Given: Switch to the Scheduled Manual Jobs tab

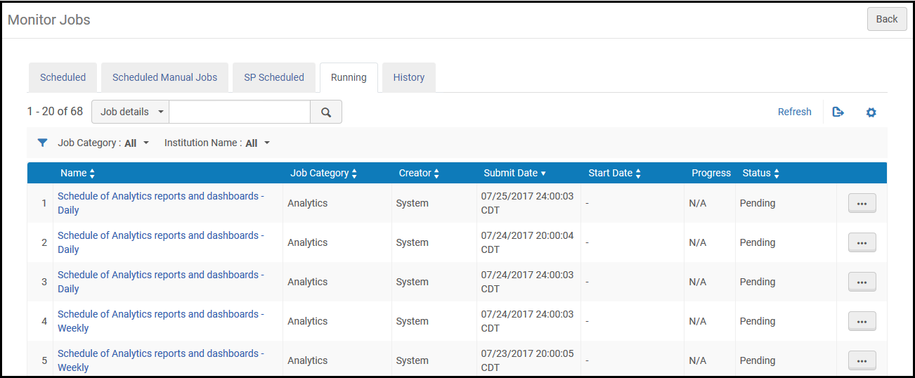Looking at the screenshot, I should click(x=165, y=77).
